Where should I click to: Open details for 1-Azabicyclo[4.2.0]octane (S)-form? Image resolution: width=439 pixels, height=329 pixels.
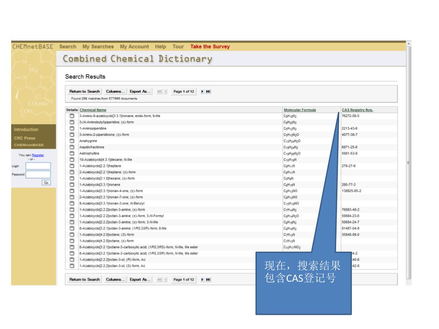pyautogui.click(x=72, y=234)
